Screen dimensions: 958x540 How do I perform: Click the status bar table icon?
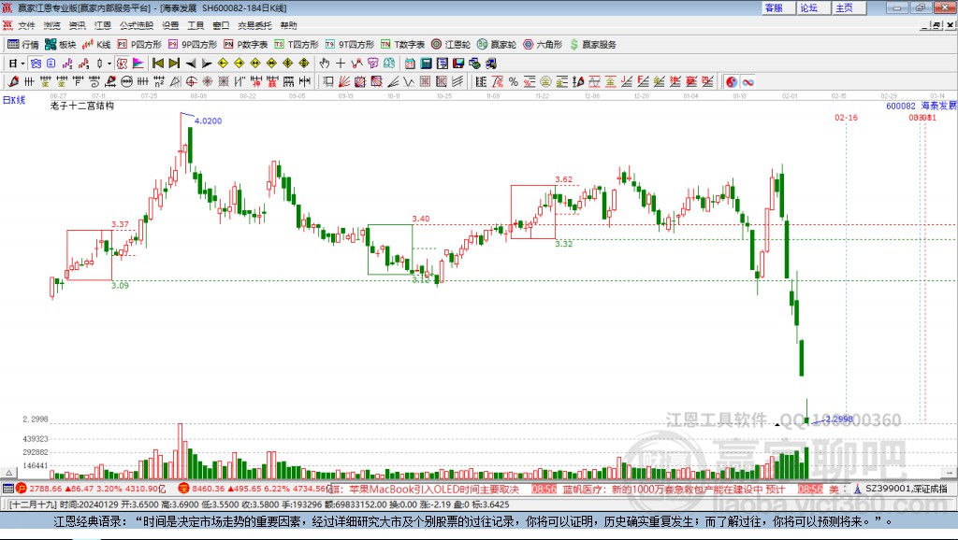7,488
